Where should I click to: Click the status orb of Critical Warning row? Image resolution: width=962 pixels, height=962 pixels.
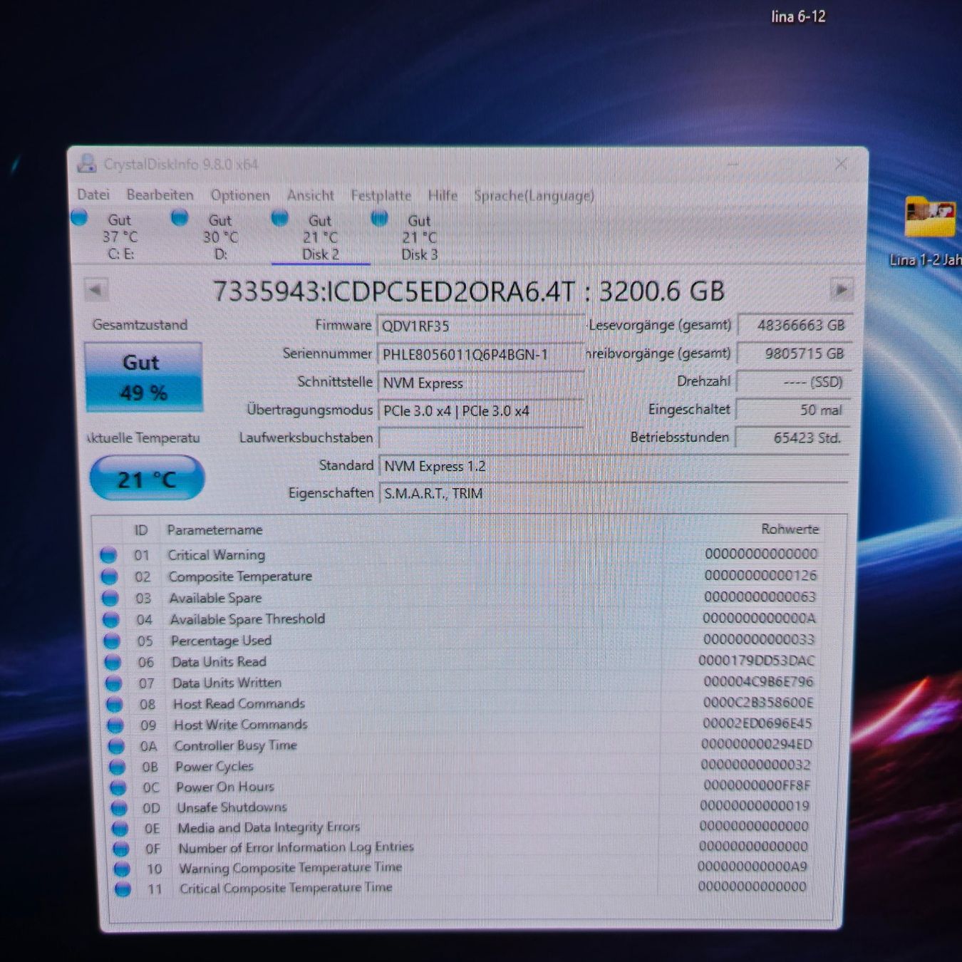click(x=108, y=554)
